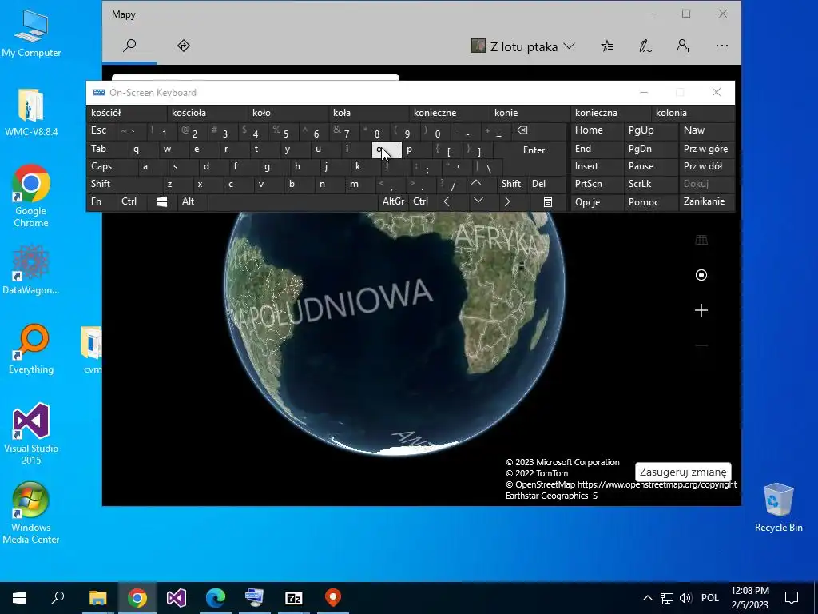
Task: Choose the word suggestion konieczna
Action: 611,113
